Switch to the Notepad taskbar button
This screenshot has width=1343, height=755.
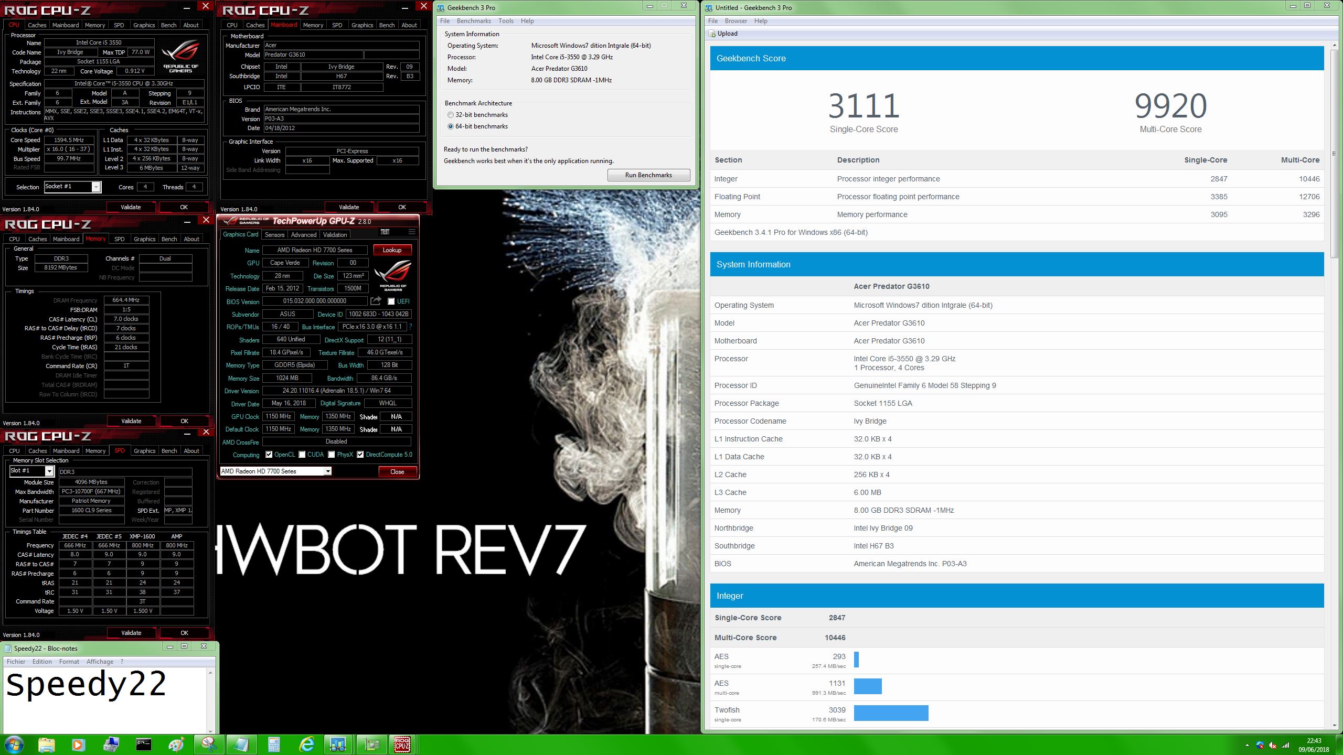(x=241, y=745)
